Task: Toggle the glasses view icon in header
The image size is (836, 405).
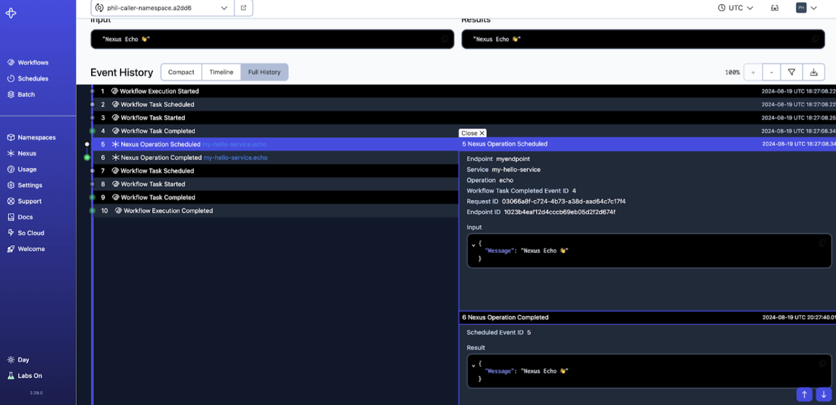Action: [774, 8]
